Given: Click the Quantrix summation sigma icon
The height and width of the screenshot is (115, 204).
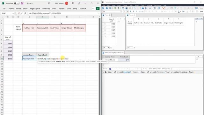Looking at the screenshot, I should click(175, 8).
